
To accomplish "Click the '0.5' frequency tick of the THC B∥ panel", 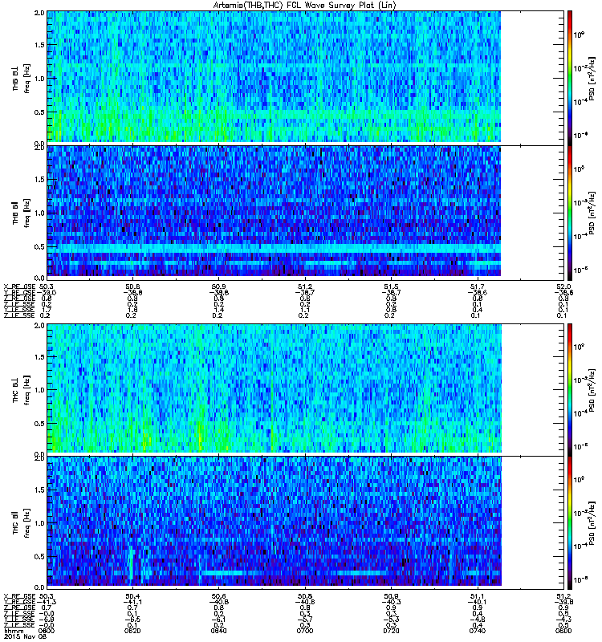I will coord(39,556).
